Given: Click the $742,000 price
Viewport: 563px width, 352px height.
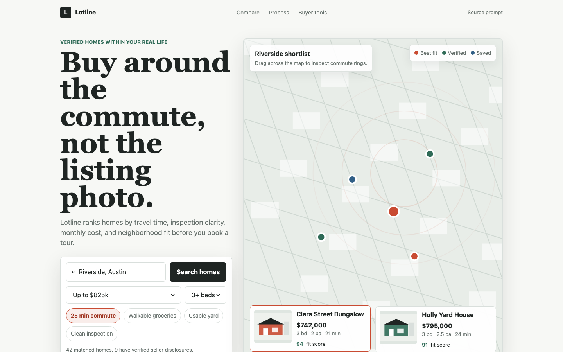Looking at the screenshot, I should pyautogui.click(x=311, y=325).
